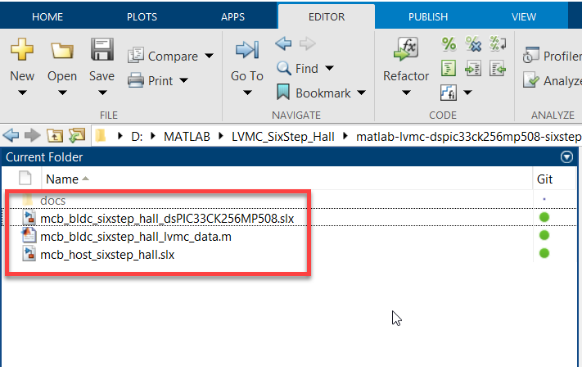Switch to the HOME tab
This screenshot has width=582, height=367.
tap(47, 16)
